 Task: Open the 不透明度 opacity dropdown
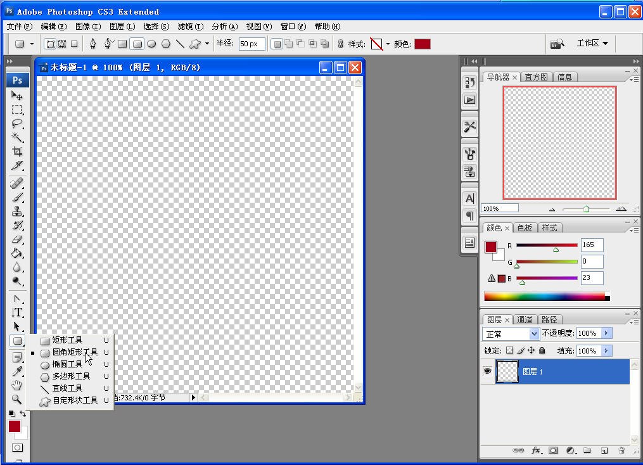pos(606,333)
